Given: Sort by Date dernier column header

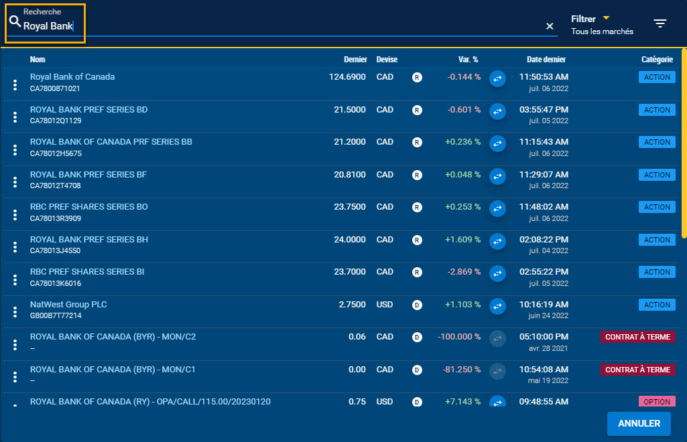Looking at the screenshot, I should [546, 60].
